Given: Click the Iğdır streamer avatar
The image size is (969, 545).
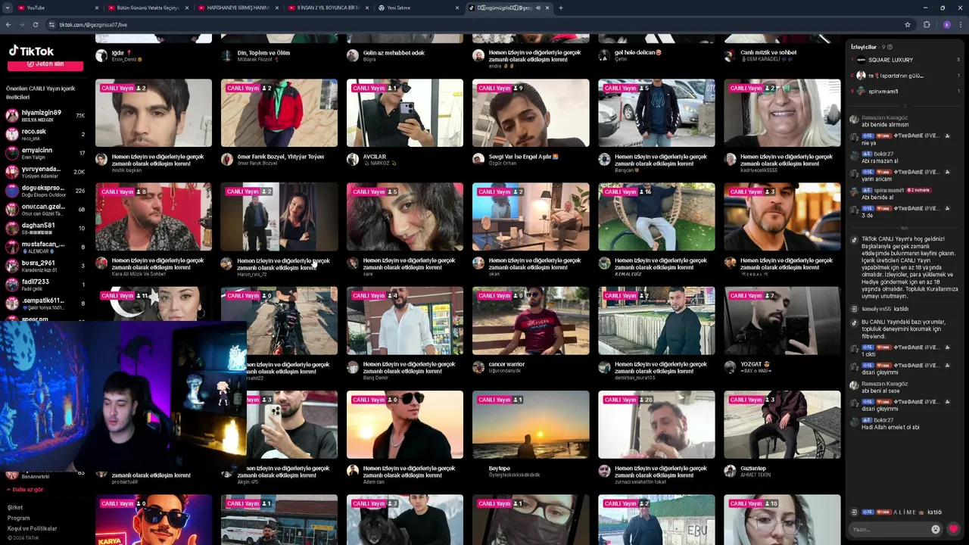Looking at the screenshot, I should pos(101,55).
